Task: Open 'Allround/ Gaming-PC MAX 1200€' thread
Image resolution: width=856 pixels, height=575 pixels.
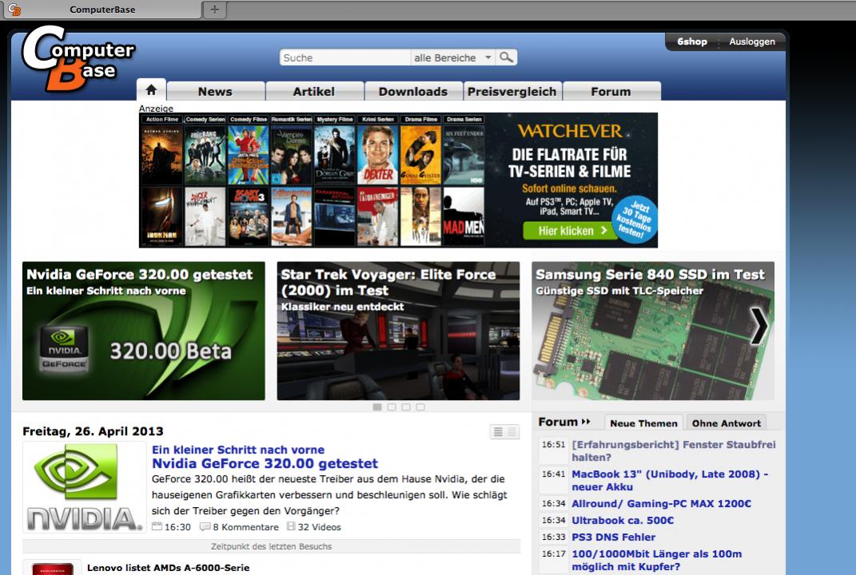Action: click(x=662, y=504)
